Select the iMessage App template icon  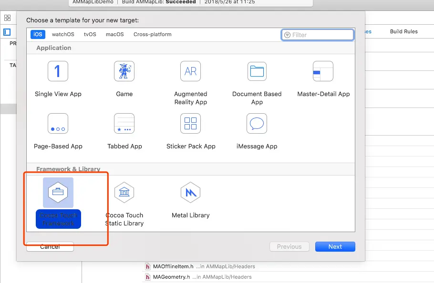(x=257, y=123)
